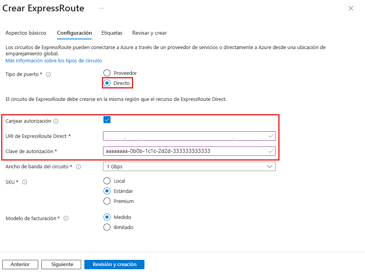365x277 pixels.
Task: Close the Crear ExpressRoute pane
Action: point(351,8)
